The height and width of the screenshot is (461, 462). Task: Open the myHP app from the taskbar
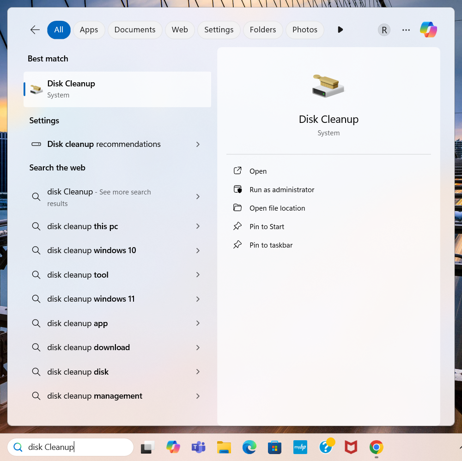coord(300,447)
